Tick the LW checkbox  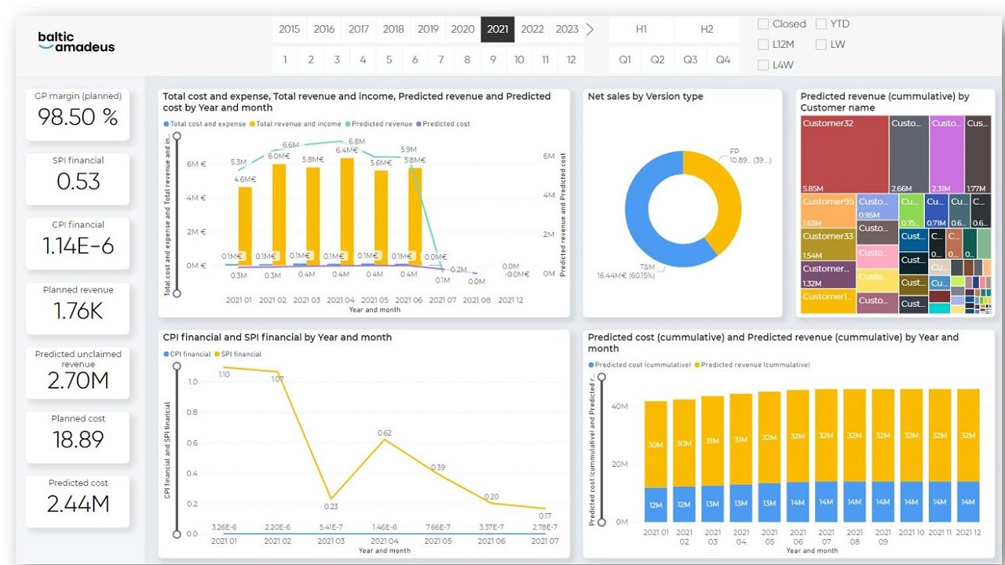(x=821, y=45)
